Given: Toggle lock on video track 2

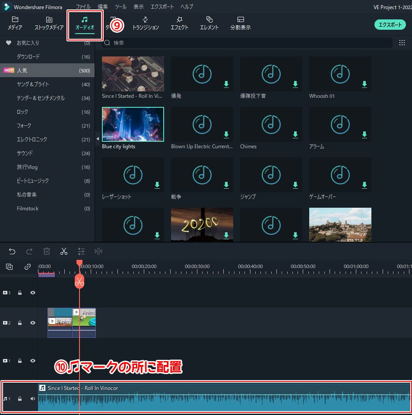Looking at the screenshot, I should point(20,323).
